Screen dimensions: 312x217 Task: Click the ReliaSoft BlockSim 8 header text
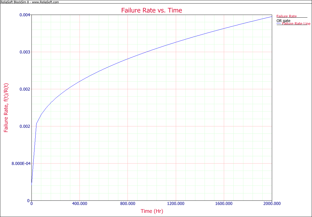click(x=30, y=2)
